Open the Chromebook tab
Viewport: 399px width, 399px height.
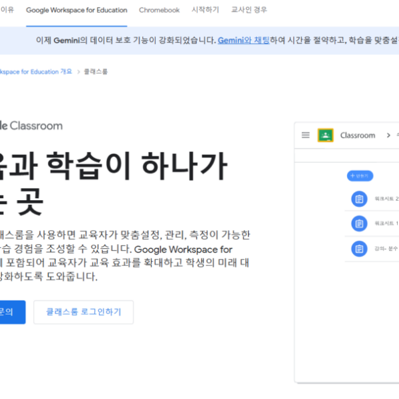tap(160, 10)
